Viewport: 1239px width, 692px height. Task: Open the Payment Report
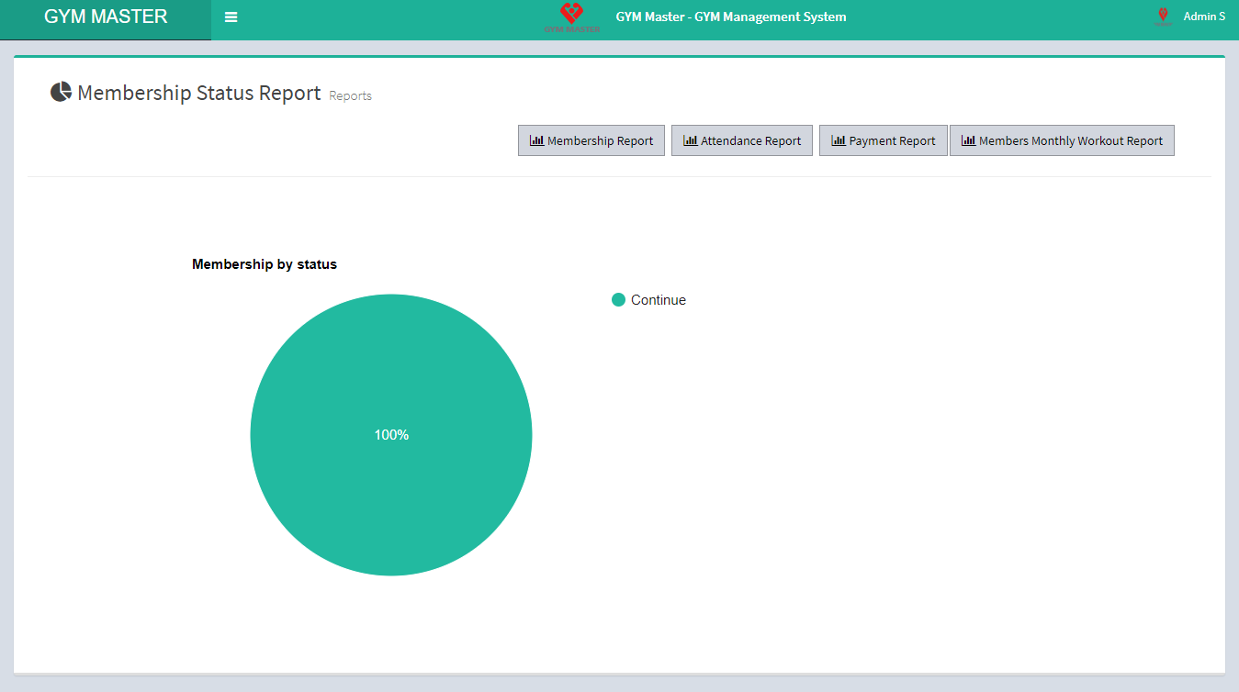(x=883, y=140)
